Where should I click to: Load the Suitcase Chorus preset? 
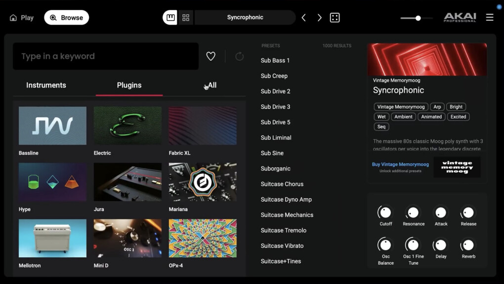click(282, 184)
